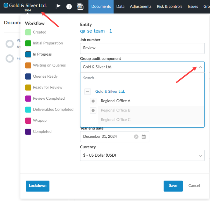Image resolution: width=210 pixels, height=201 pixels.
Task: Open the Data tab
Action: point(120,7)
